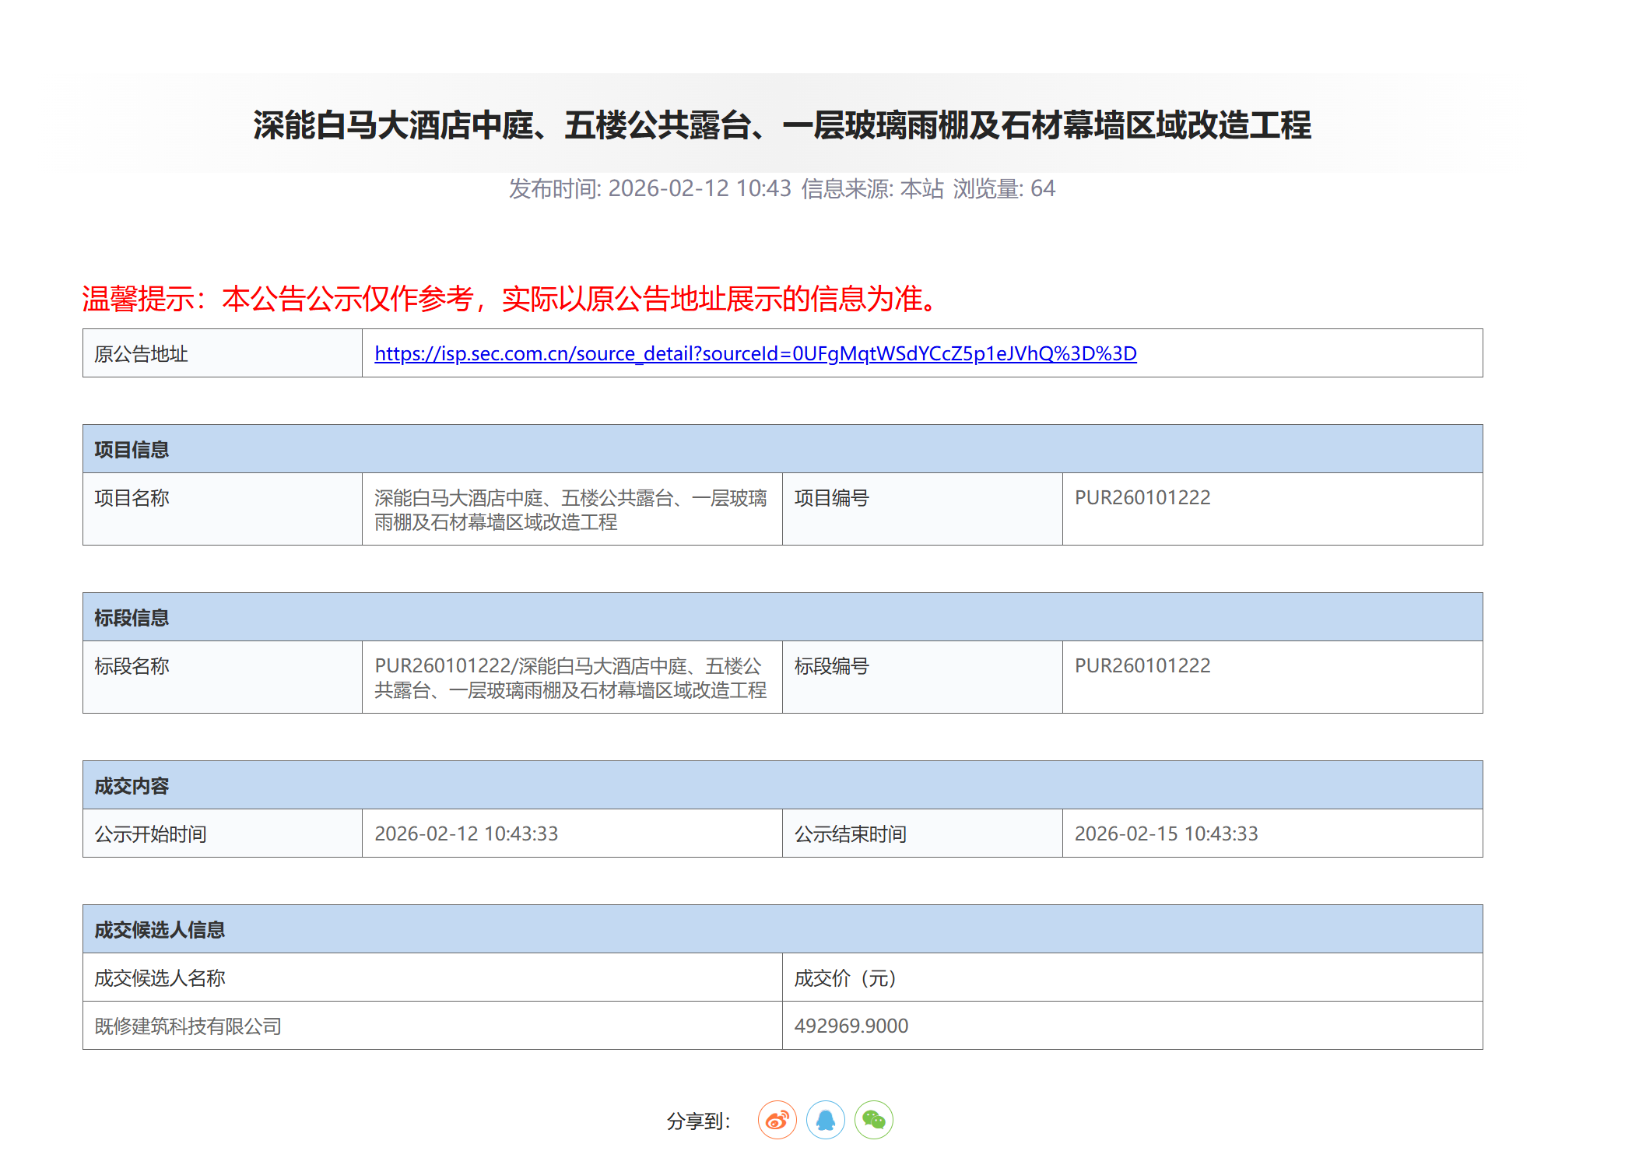Image resolution: width=1625 pixels, height=1158 pixels.
Task: Click the 标段信息 section header
Action: (x=132, y=618)
